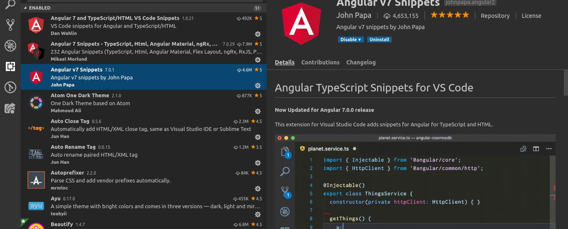This screenshot has width=568, height=229.
Task: Open gear menu for Ayu theme
Action: 258,214
